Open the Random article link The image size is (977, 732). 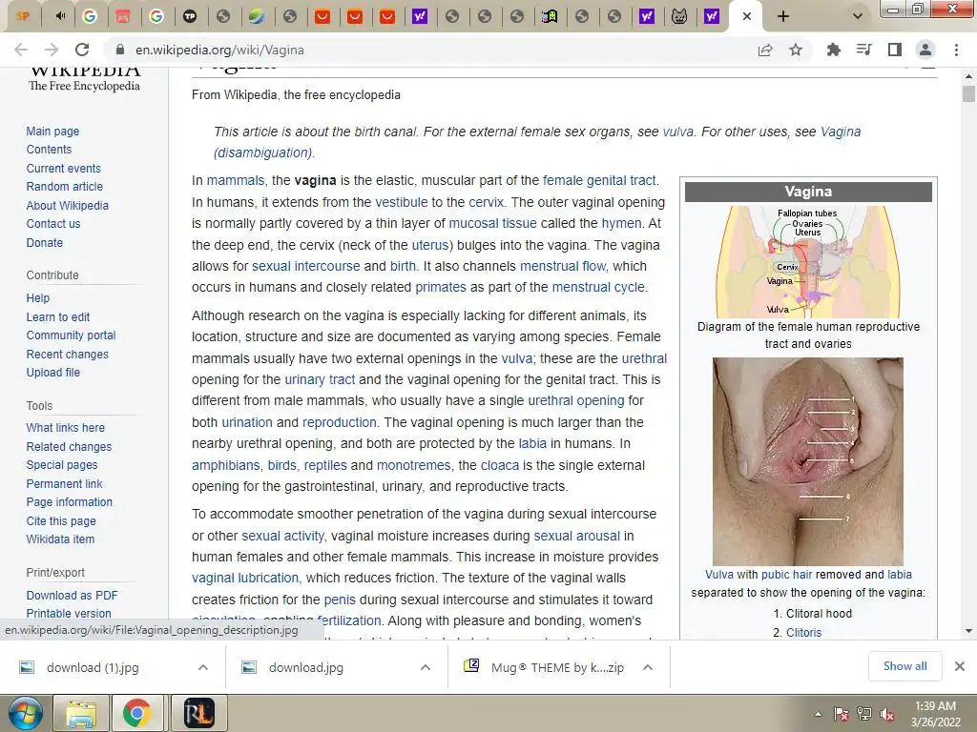tap(64, 187)
